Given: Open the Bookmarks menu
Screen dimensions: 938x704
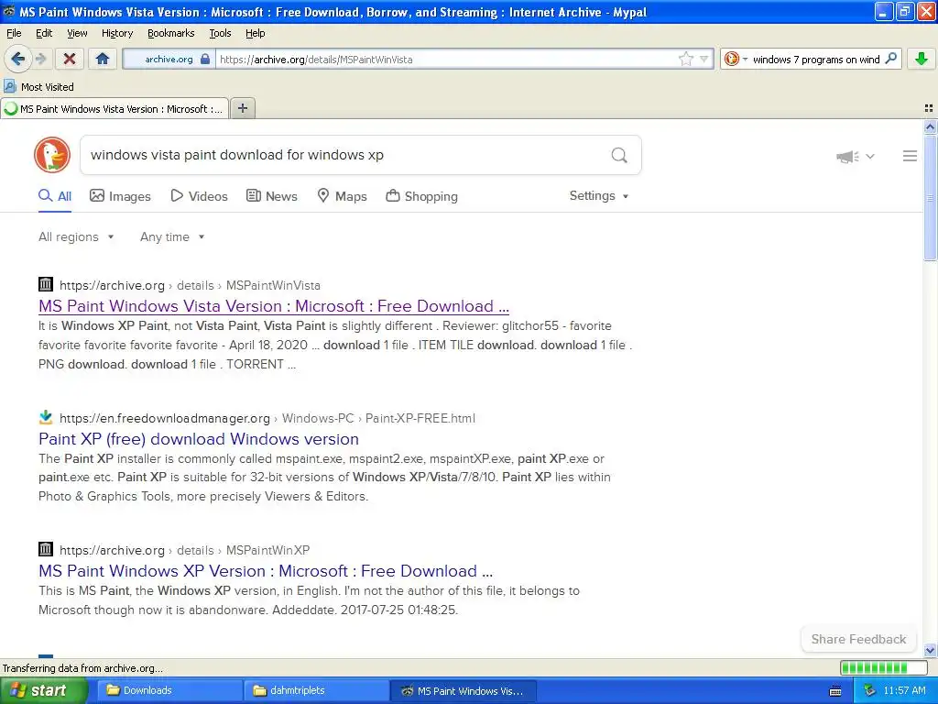Looking at the screenshot, I should click(170, 33).
